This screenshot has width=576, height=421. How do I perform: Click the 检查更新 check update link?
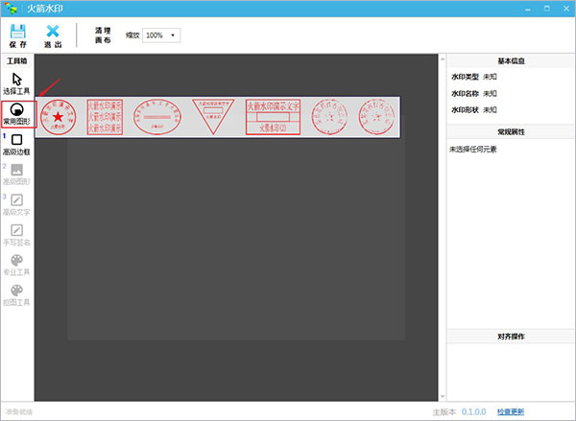pyautogui.click(x=511, y=411)
